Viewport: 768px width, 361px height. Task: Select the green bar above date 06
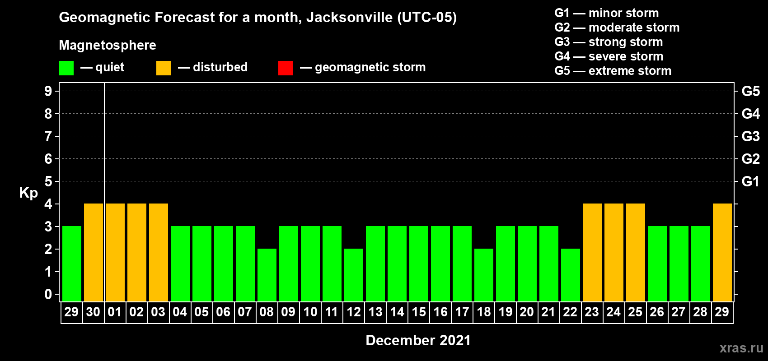pyautogui.click(x=224, y=264)
